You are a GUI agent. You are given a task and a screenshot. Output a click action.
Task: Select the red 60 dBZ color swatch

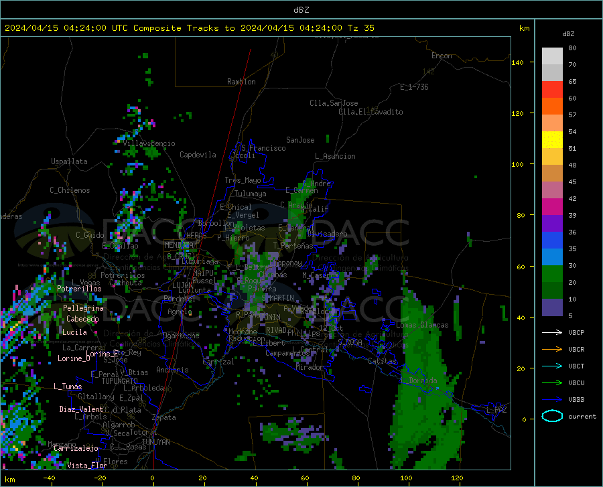[x=552, y=90]
